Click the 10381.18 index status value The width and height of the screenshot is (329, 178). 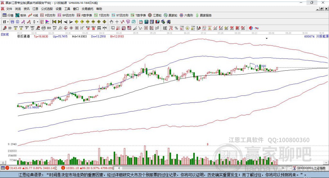(x=72, y=168)
